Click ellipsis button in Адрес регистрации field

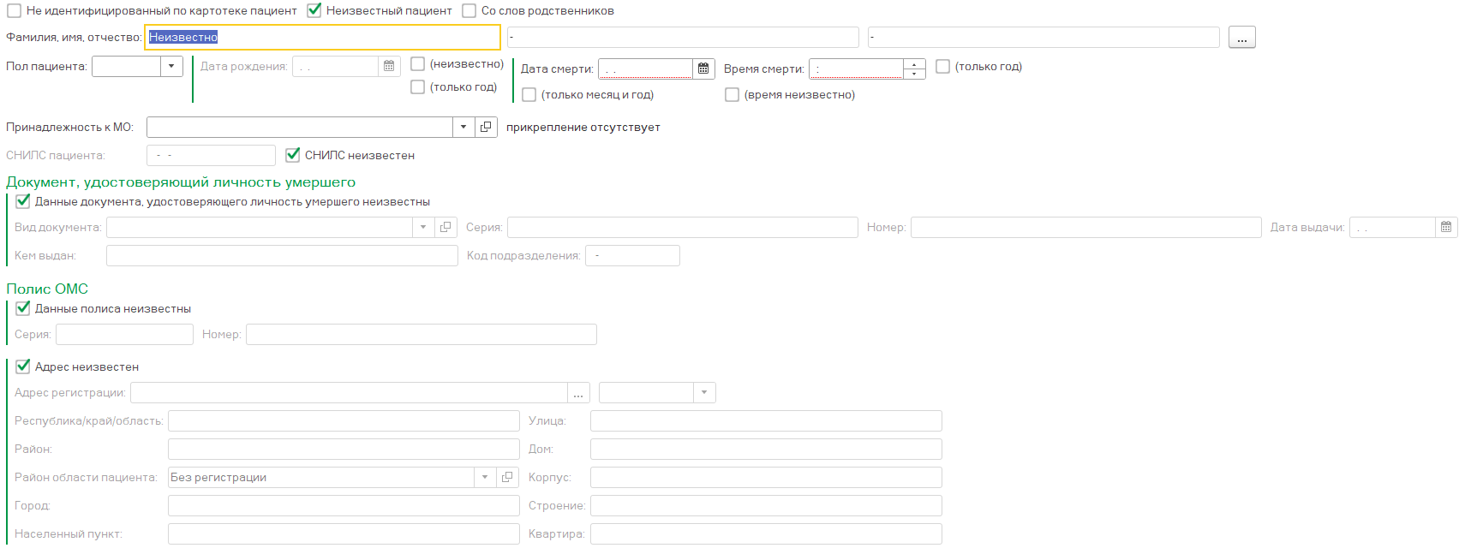click(x=578, y=393)
